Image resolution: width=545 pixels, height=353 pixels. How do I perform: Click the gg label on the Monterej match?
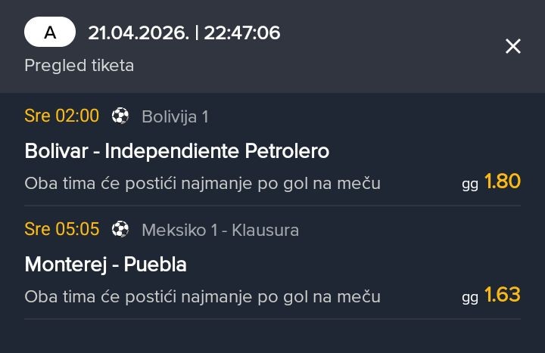point(470,297)
